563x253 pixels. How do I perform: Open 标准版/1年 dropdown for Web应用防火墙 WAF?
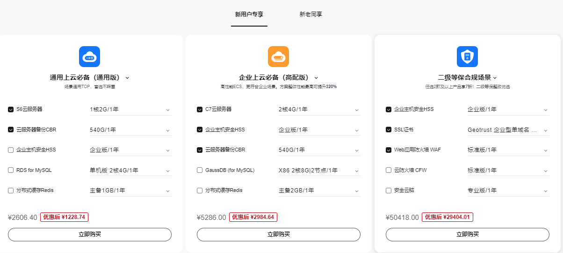508,150
